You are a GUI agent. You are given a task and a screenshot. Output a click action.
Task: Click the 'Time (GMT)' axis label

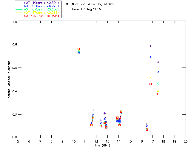(101, 146)
